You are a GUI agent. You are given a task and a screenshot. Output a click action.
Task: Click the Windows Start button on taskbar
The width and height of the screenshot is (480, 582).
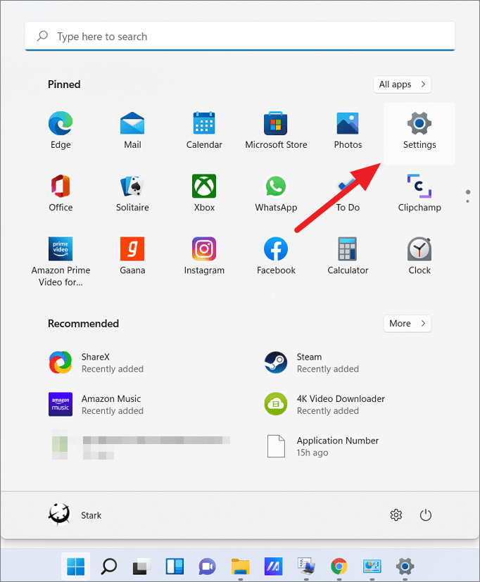76,567
